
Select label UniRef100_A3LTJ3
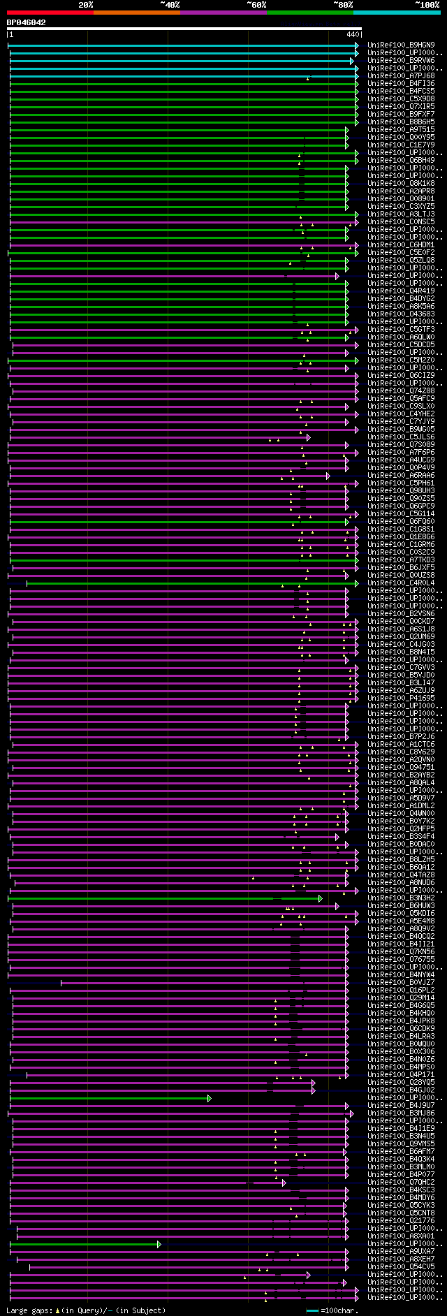[x=402, y=214]
